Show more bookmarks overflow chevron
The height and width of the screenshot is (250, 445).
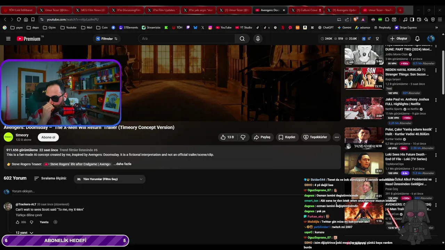coord(437,27)
